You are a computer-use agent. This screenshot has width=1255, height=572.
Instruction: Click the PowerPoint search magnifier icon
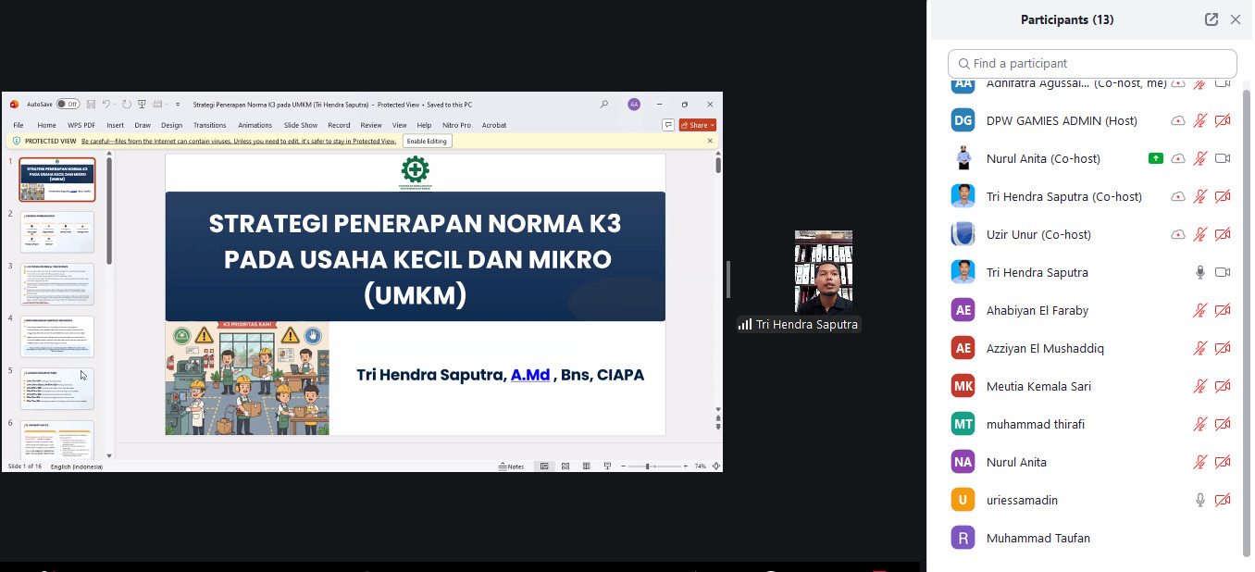pos(604,105)
